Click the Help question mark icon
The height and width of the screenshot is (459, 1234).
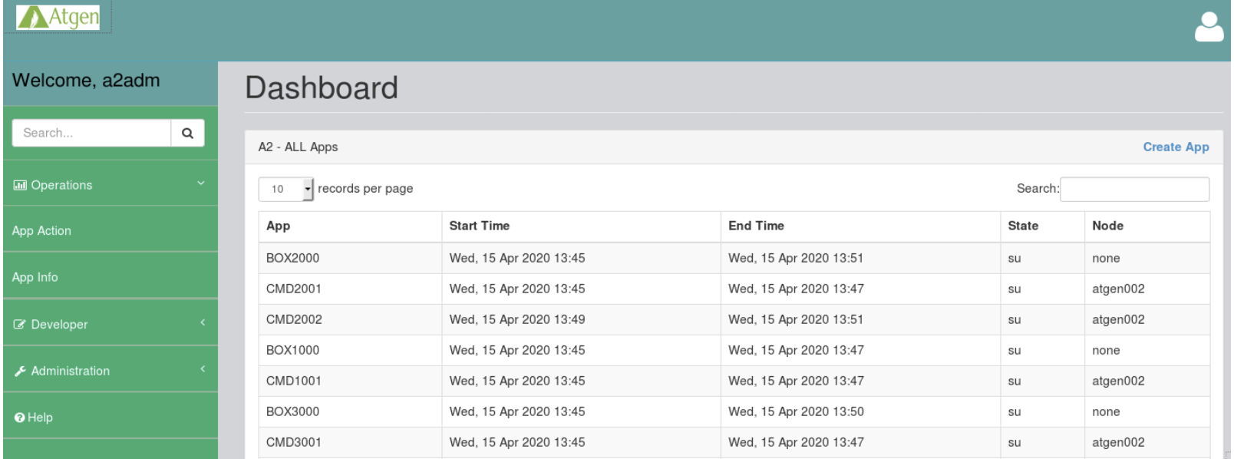click(x=20, y=418)
